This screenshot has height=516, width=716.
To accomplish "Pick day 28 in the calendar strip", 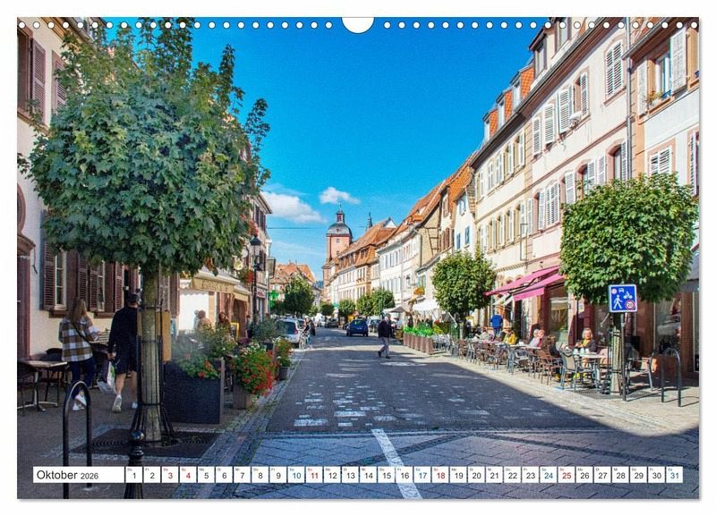I will pos(620,475).
